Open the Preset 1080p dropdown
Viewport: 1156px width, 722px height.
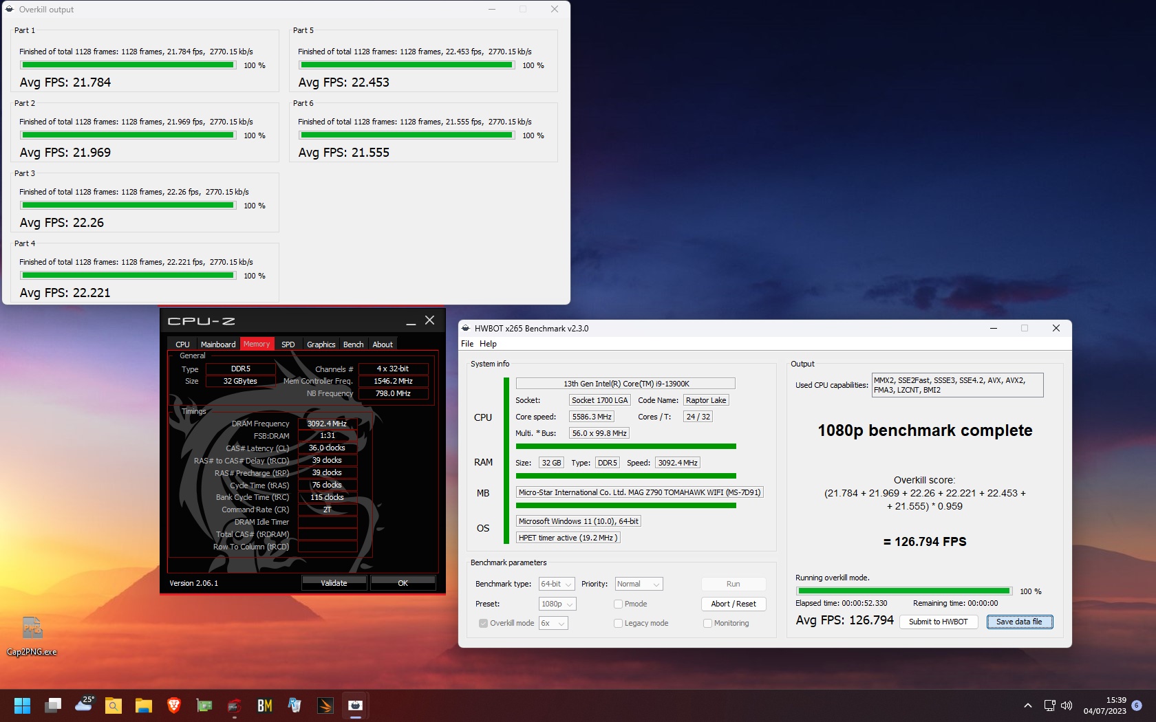coord(557,604)
